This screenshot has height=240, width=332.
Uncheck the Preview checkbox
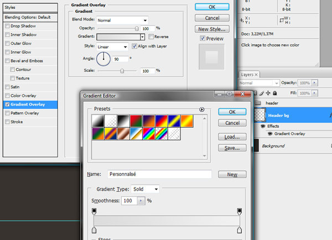pos(203,38)
